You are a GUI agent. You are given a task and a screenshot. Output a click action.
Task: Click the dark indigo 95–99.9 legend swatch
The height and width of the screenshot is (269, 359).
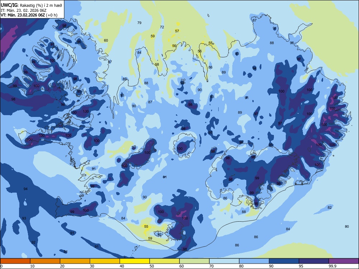(x=314, y=261)
